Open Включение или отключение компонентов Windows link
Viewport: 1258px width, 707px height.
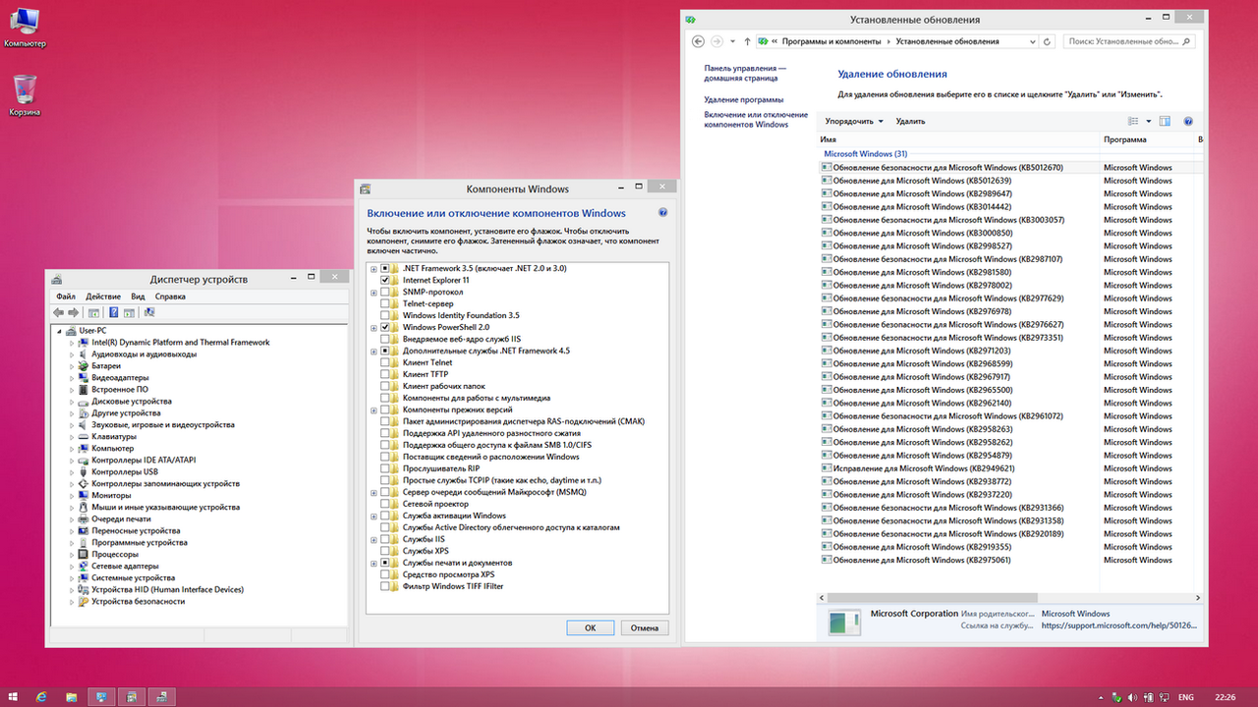756,120
